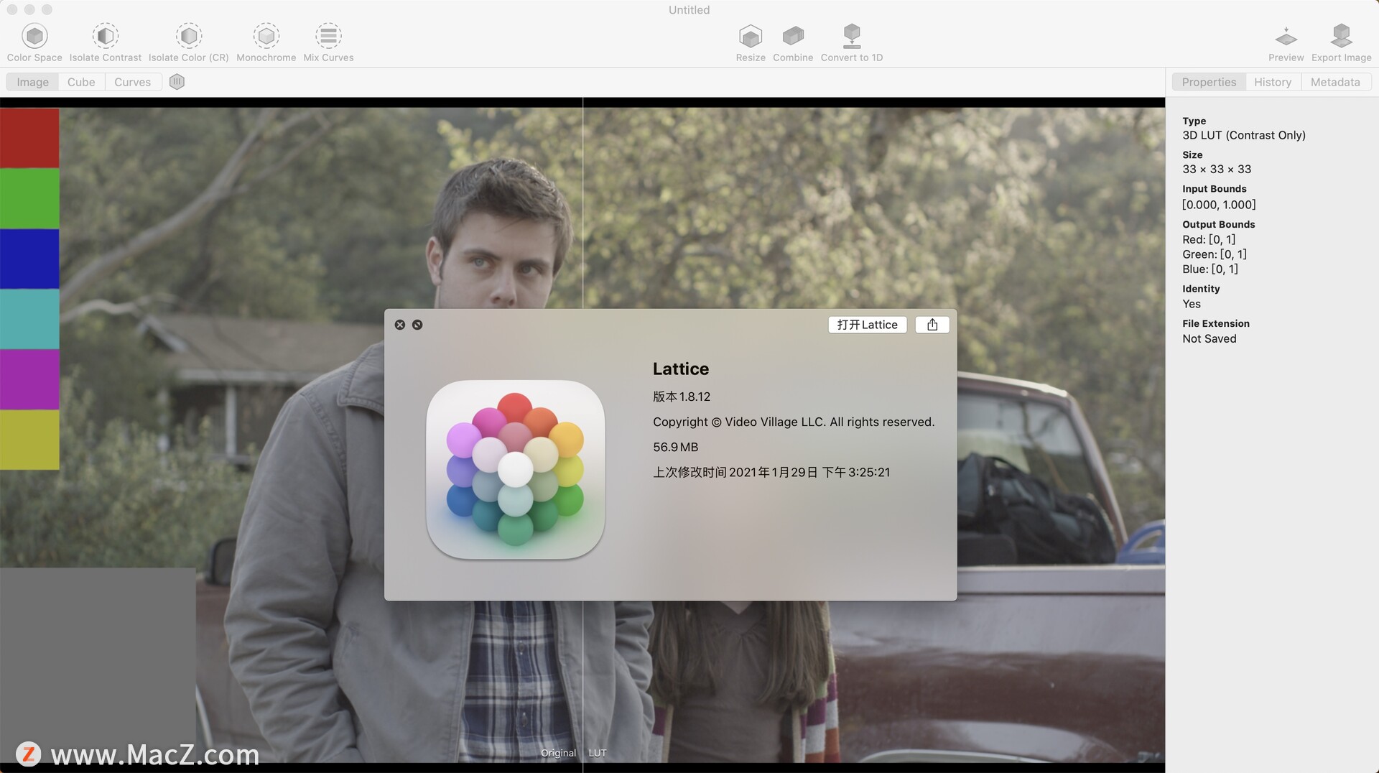This screenshot has width=1379, height=773.
Task: Click the Untitled window title
Action: point(689,10)
